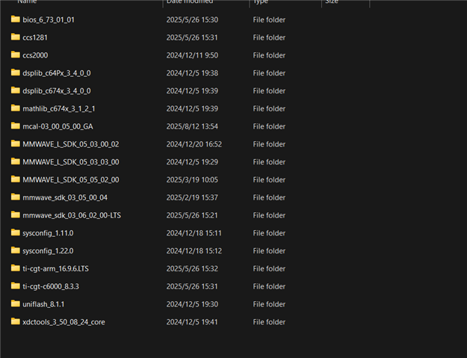Click the mmwave_sdk_03_05_00_04 folder icon
The height and width of the screenshot is (358, 467).
(x=16, y=197)
